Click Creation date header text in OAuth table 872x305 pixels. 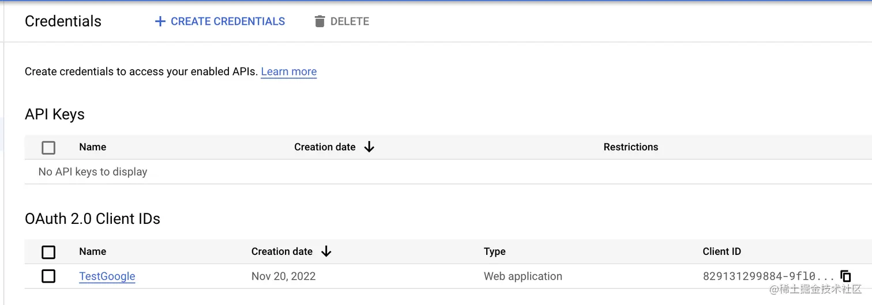[x=281, y=251]
